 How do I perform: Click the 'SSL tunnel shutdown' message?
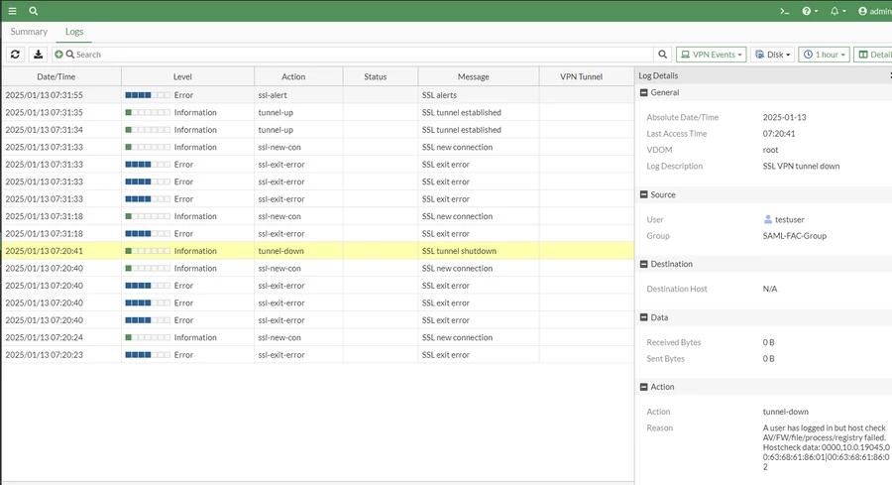point(459,251)
